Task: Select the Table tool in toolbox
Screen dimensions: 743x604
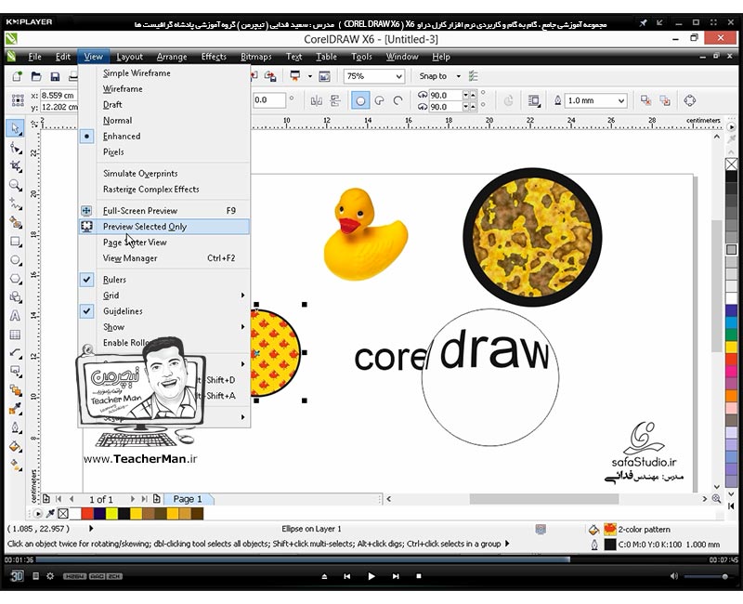Action: [16, 335]
